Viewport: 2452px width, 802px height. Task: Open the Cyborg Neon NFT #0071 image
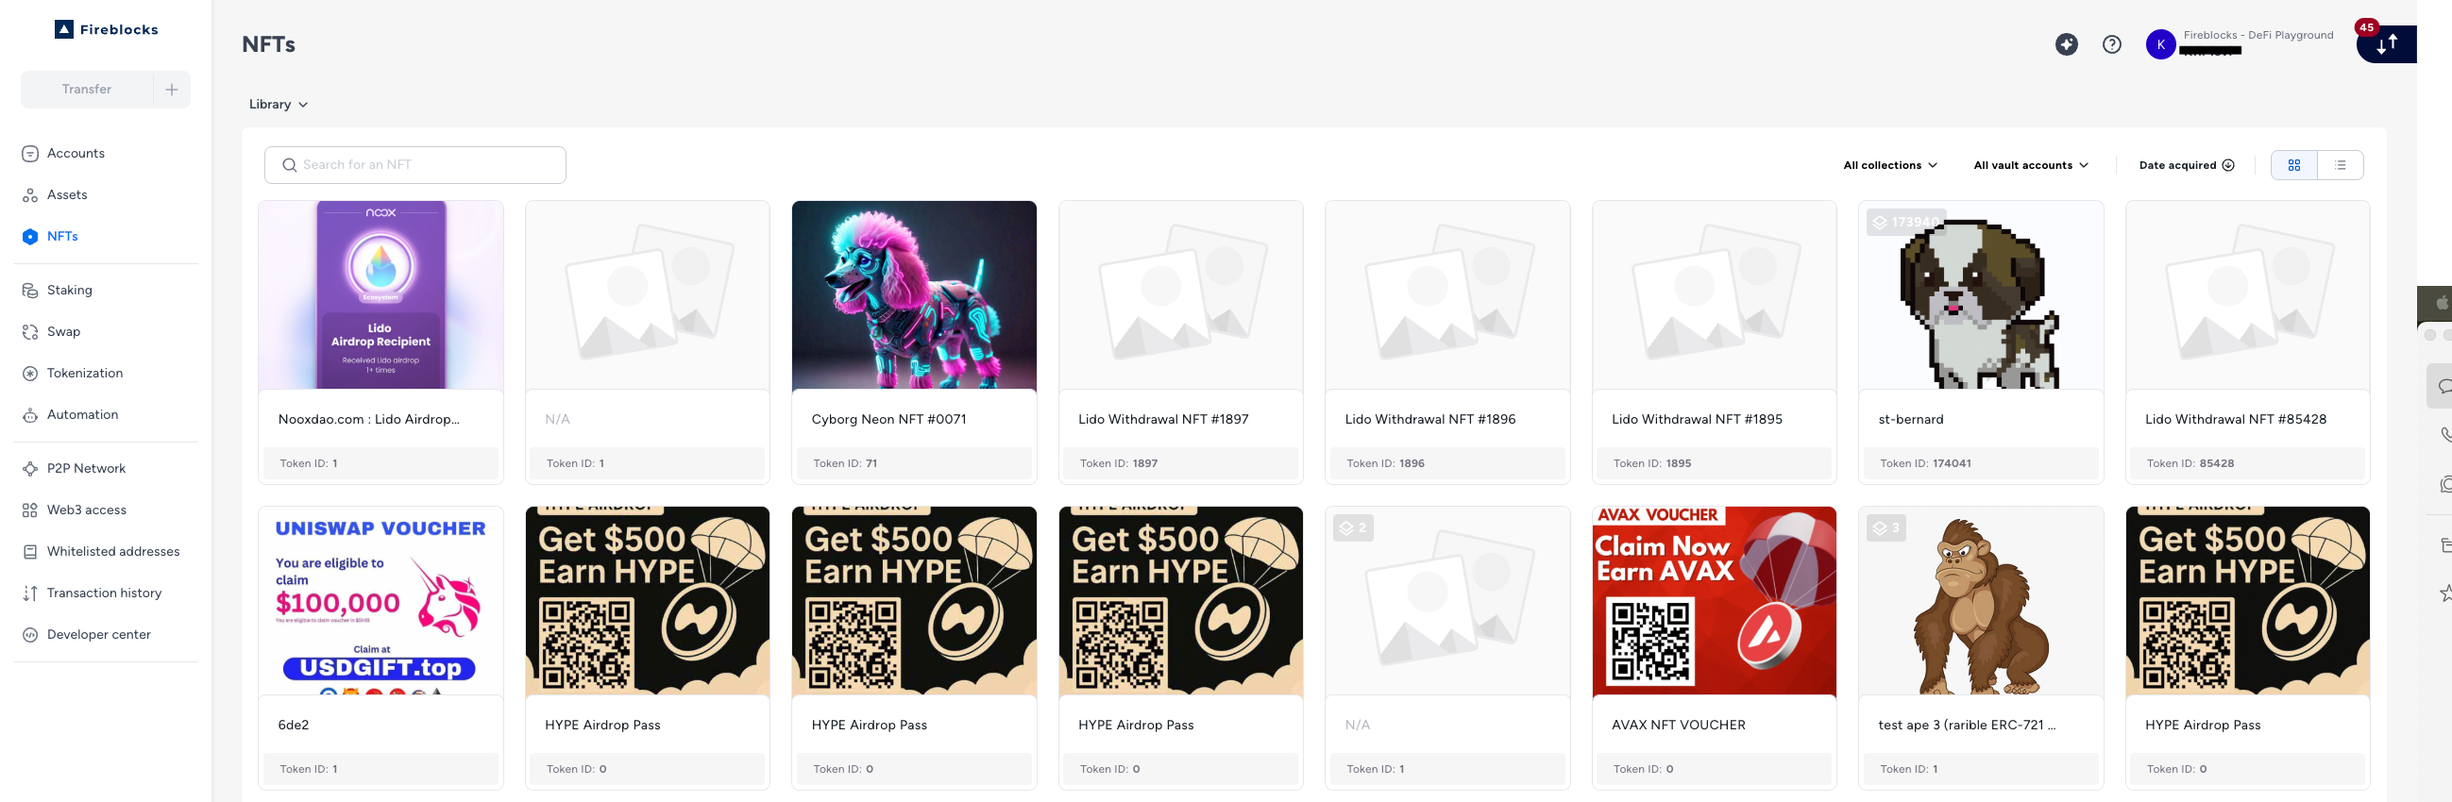pos(914,295)
